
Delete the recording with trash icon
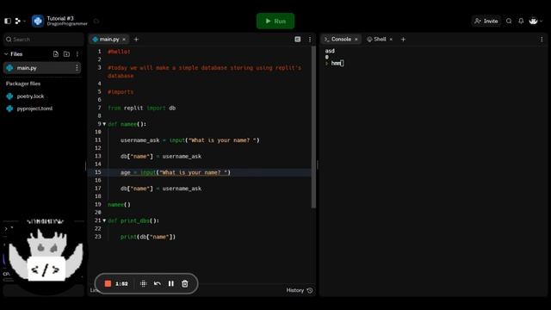click(185, 283)
